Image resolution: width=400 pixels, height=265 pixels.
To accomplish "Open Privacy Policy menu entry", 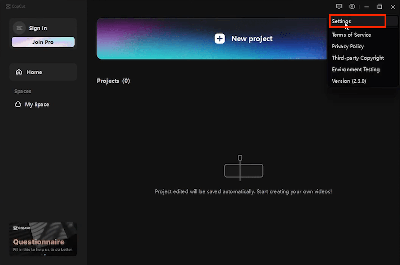I will click(348, 46).
